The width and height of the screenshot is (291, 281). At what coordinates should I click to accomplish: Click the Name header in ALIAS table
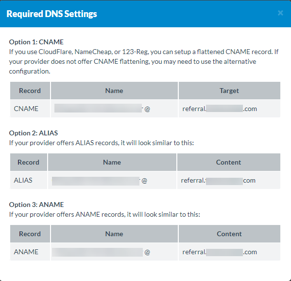(x=112, y=162)
